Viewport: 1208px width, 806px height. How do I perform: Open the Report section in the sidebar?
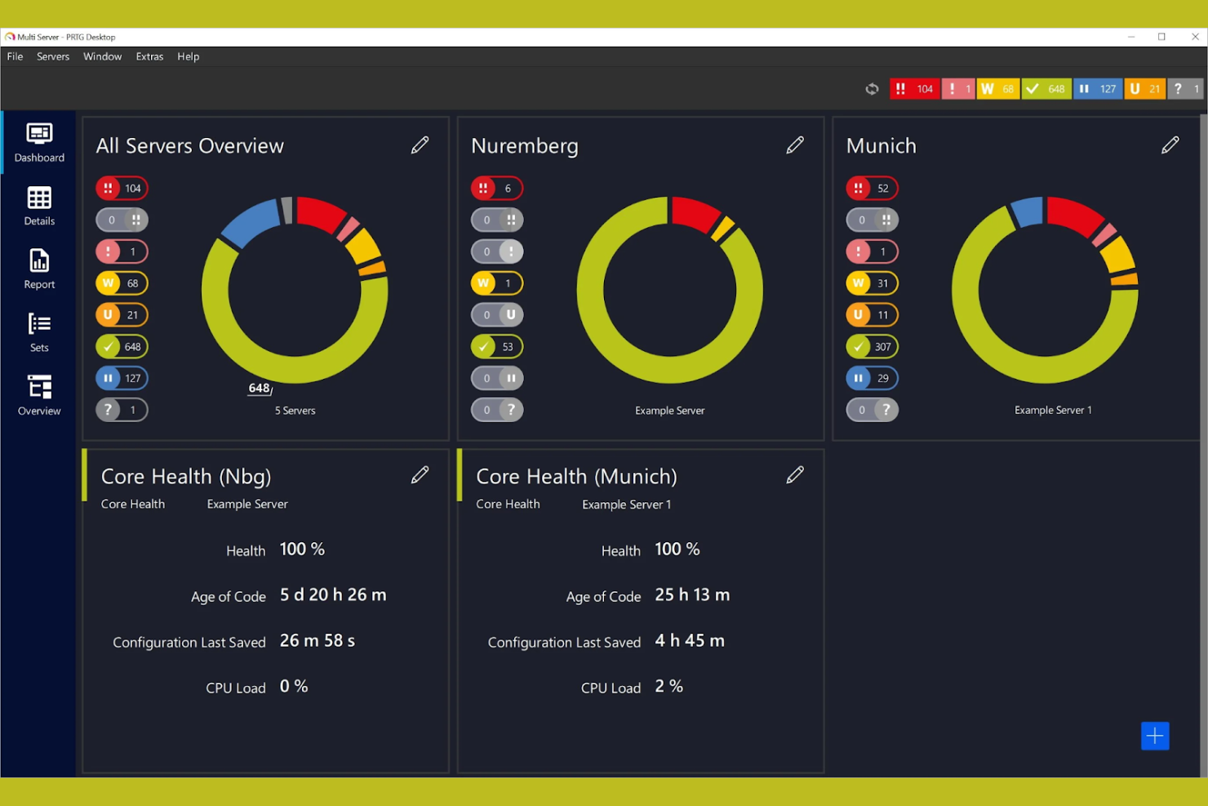tap(38, 268)
